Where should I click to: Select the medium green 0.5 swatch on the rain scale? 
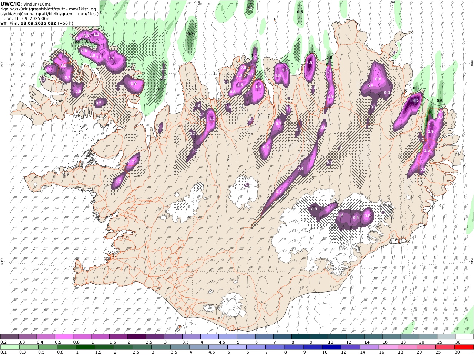coord(47,347)
